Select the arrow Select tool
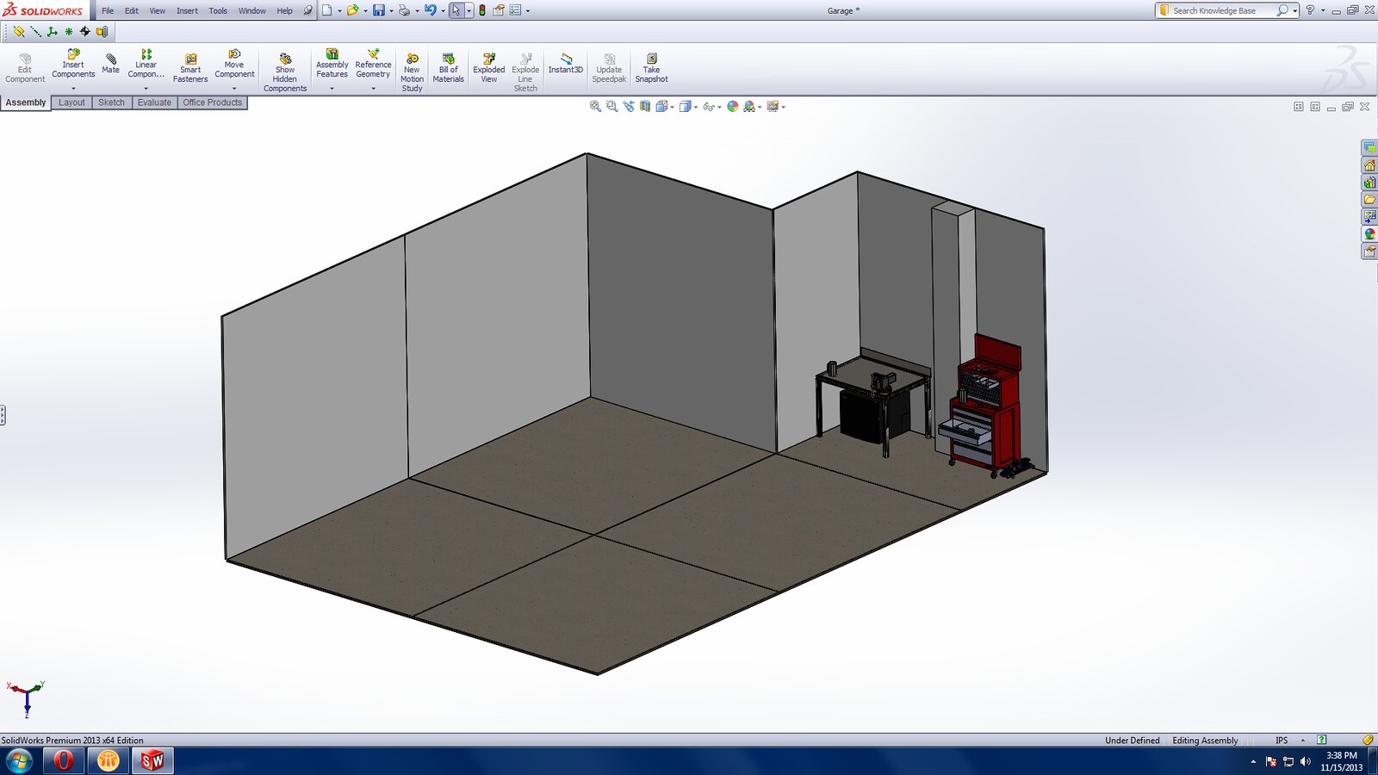Screen dimensions: 1378x775 point(456,10)
